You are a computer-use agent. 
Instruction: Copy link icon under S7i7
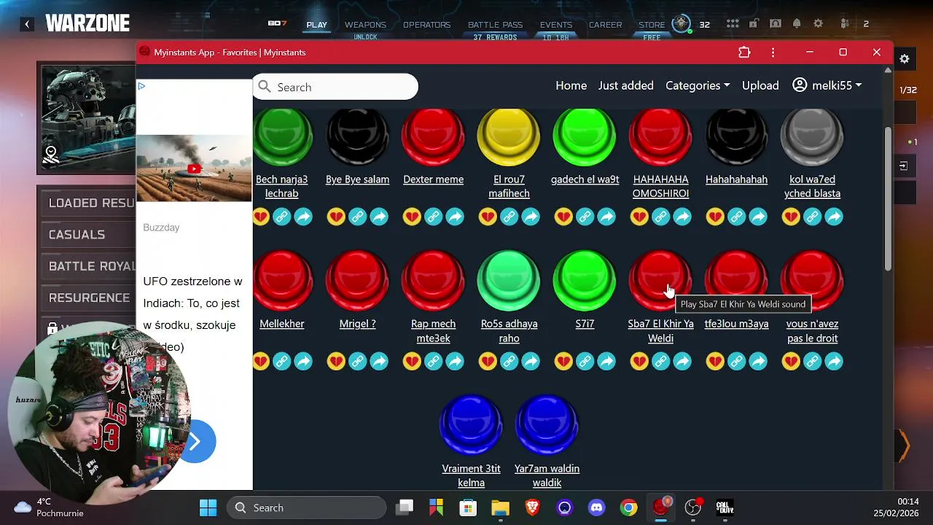coord(585,361)
